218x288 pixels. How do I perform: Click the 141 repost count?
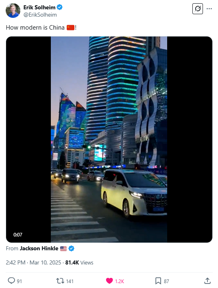point(70,281)
